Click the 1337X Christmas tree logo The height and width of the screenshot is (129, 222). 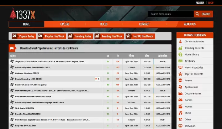[x=23, y=14]
